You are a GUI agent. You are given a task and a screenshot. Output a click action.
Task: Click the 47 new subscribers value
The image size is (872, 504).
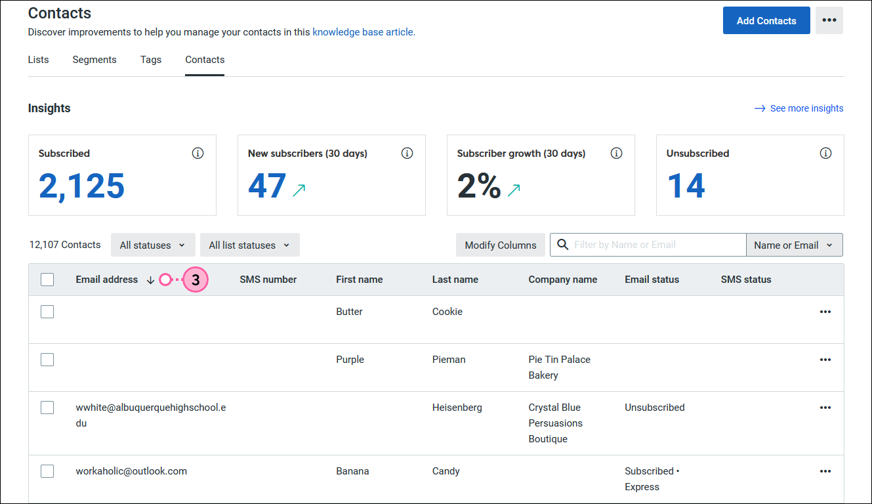(x=267, y=186)
